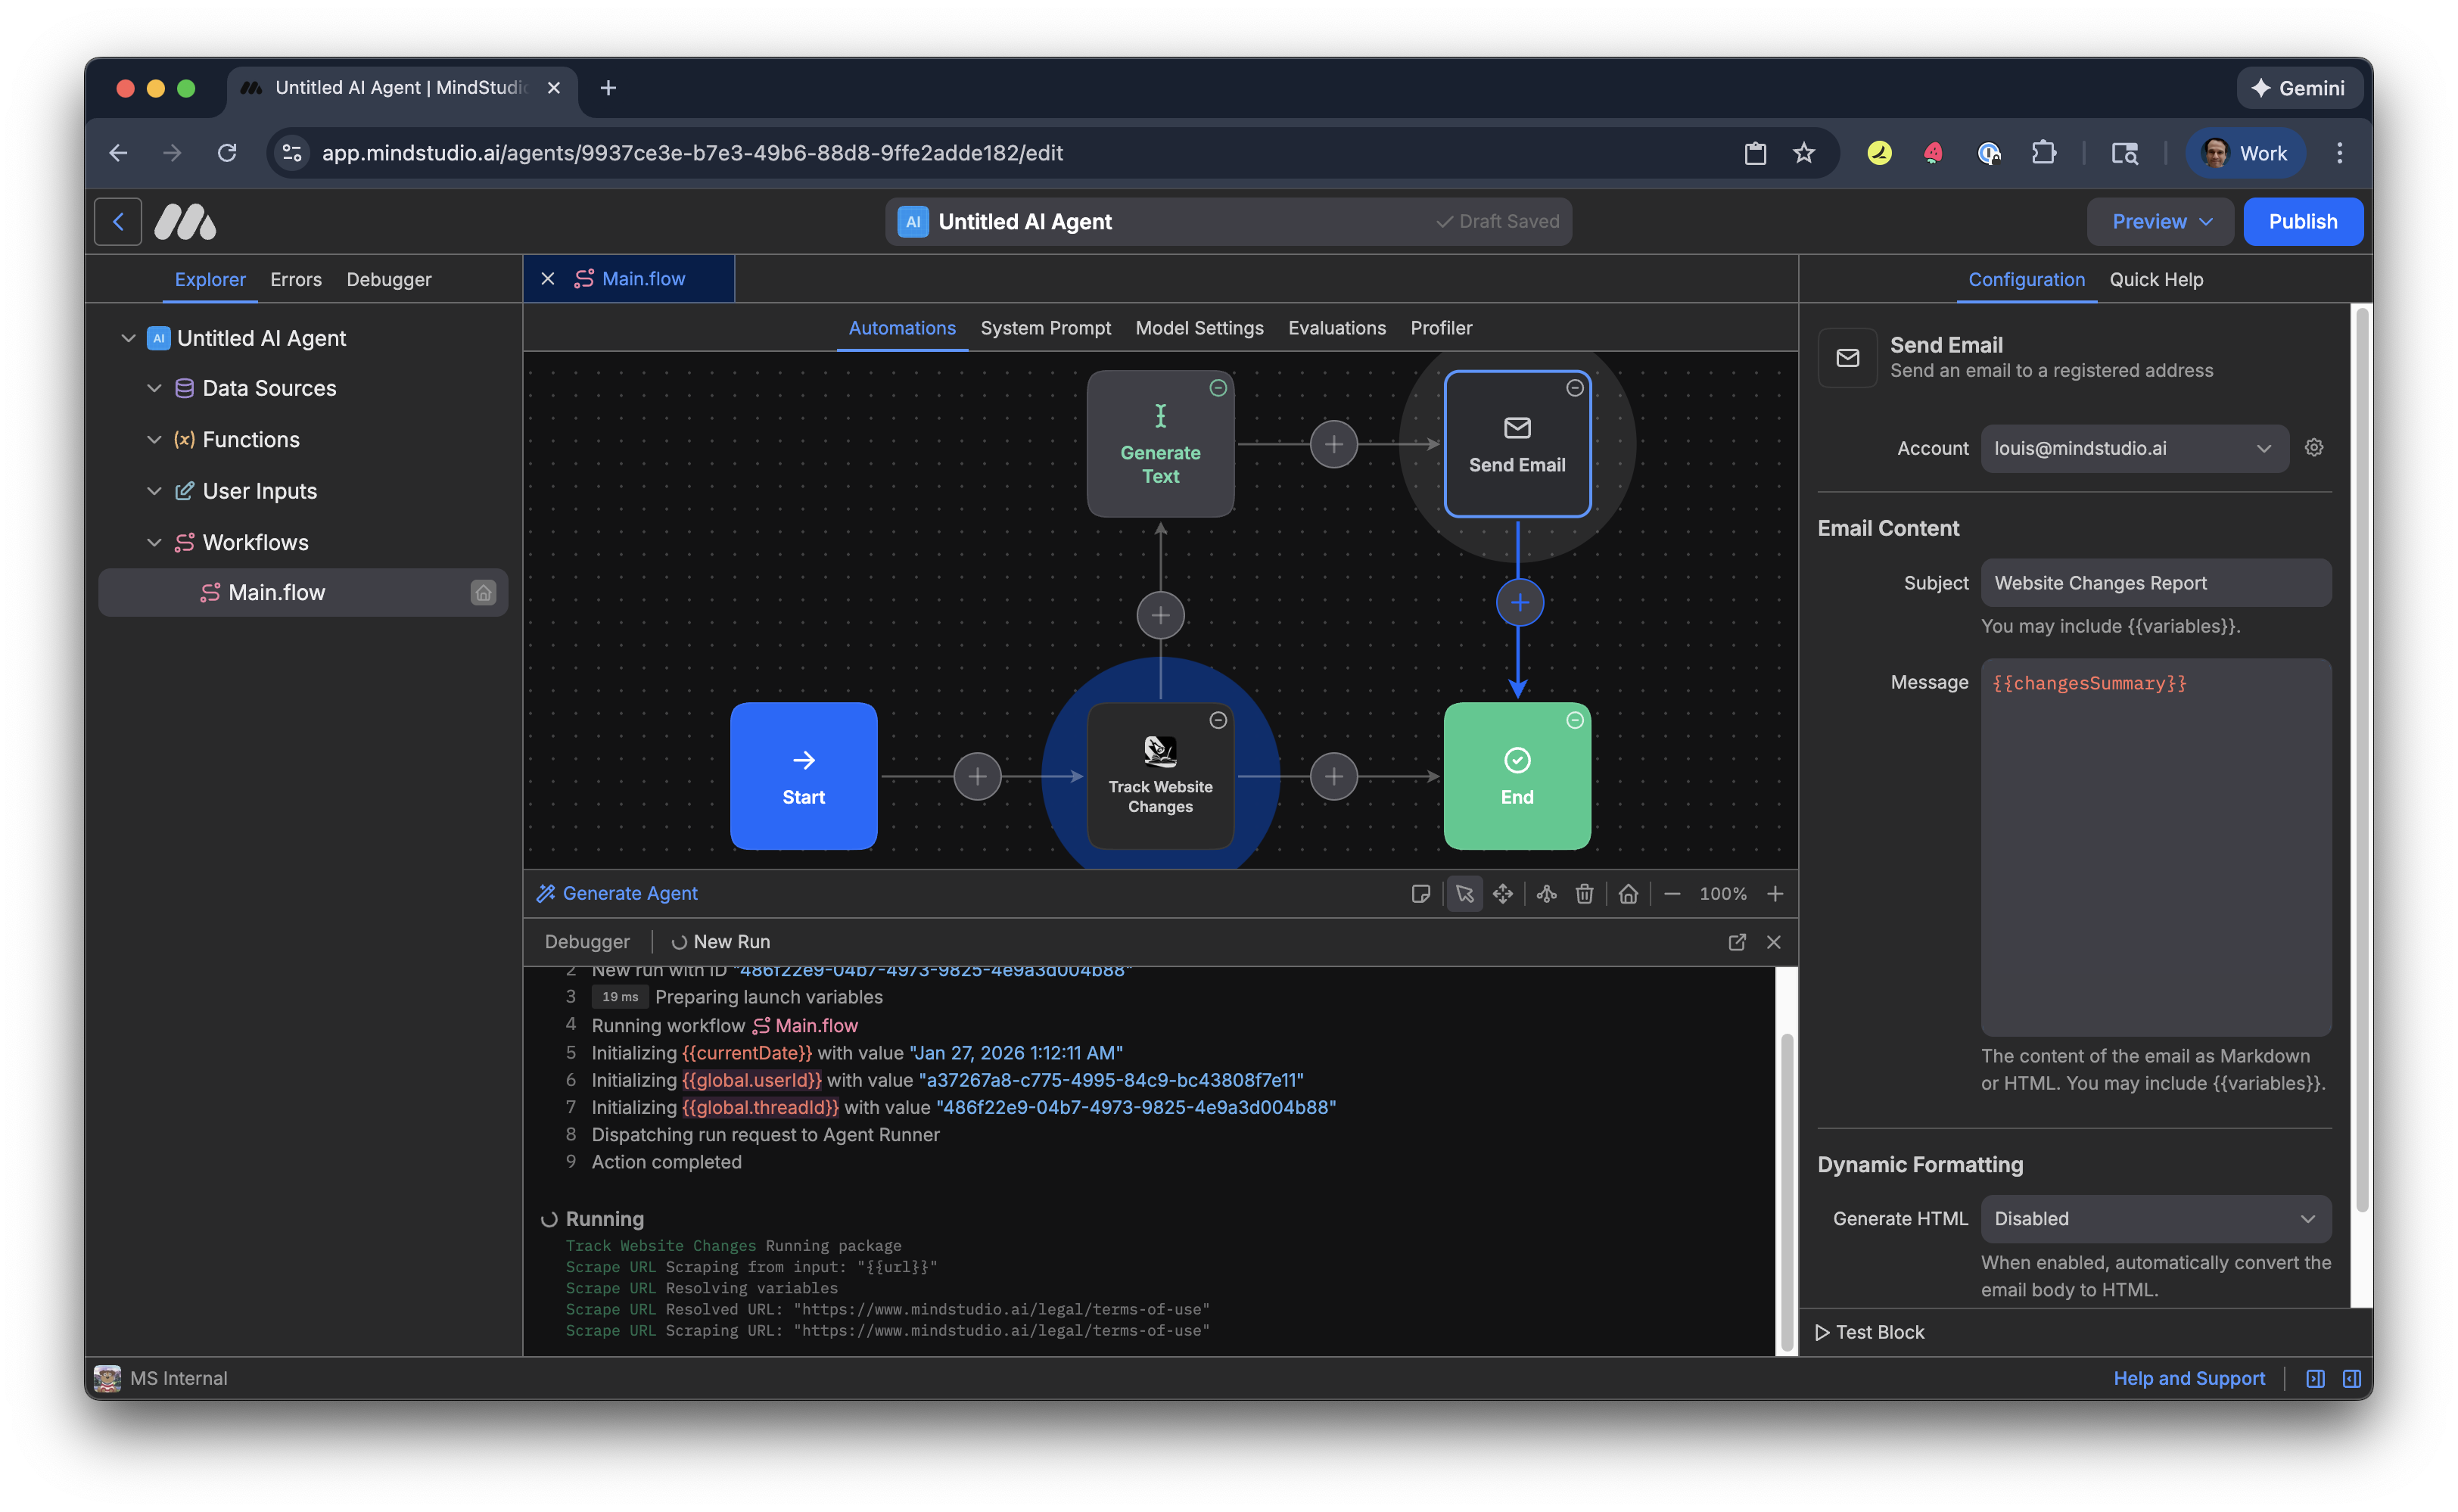Open Send Email account settings gear

tap(2314, 447)
